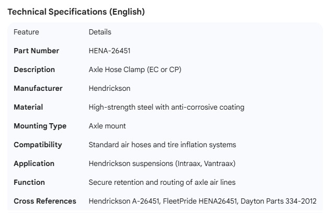The height and width of the screenshot is (213, 325).
Task: Select the Mounting Type row label
Action: pos(40,126)
